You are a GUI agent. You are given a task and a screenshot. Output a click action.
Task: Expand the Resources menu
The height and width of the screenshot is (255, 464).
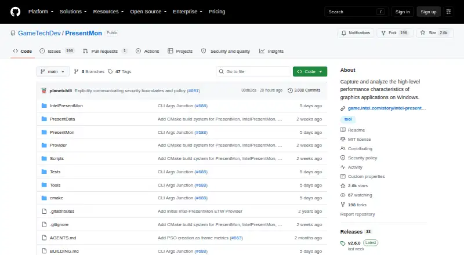click(x=108, y=12)
